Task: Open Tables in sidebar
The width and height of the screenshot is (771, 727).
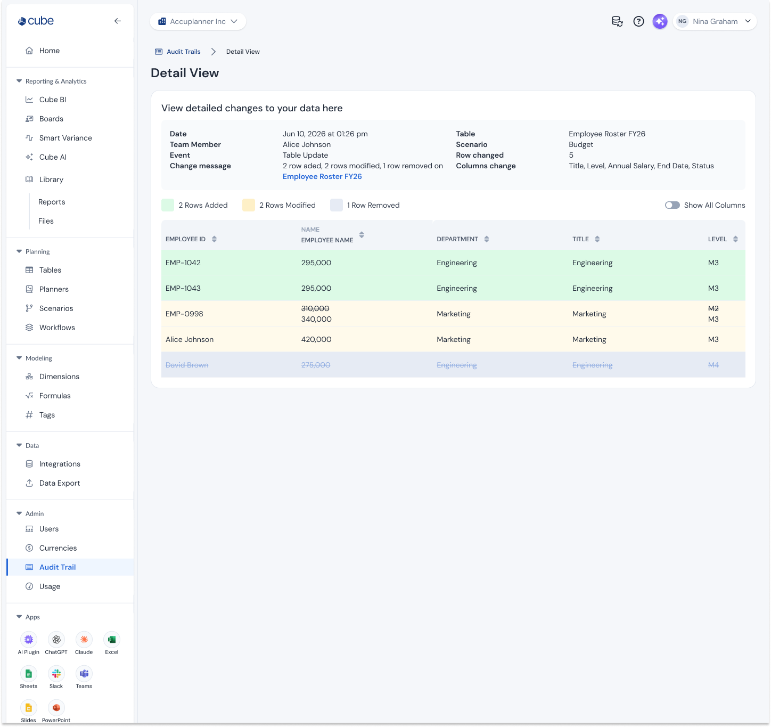Action: (x=70, y=270)
